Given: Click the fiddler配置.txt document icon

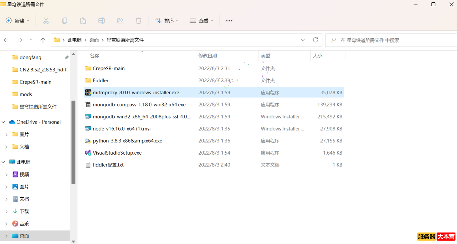Looking at the screenshot, I should [88, 165].
